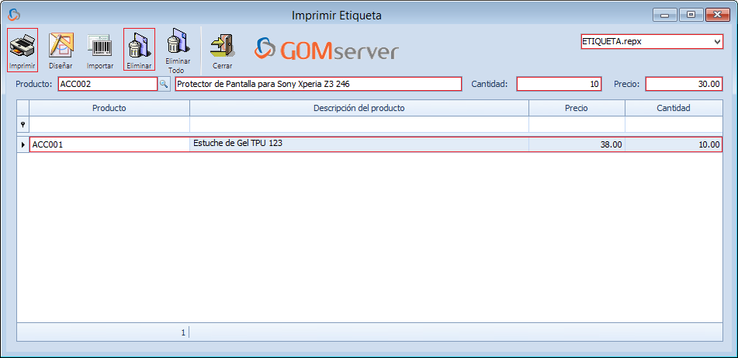
Task: Click the ACC001 row indicator arrow
Action: point(23,144)
